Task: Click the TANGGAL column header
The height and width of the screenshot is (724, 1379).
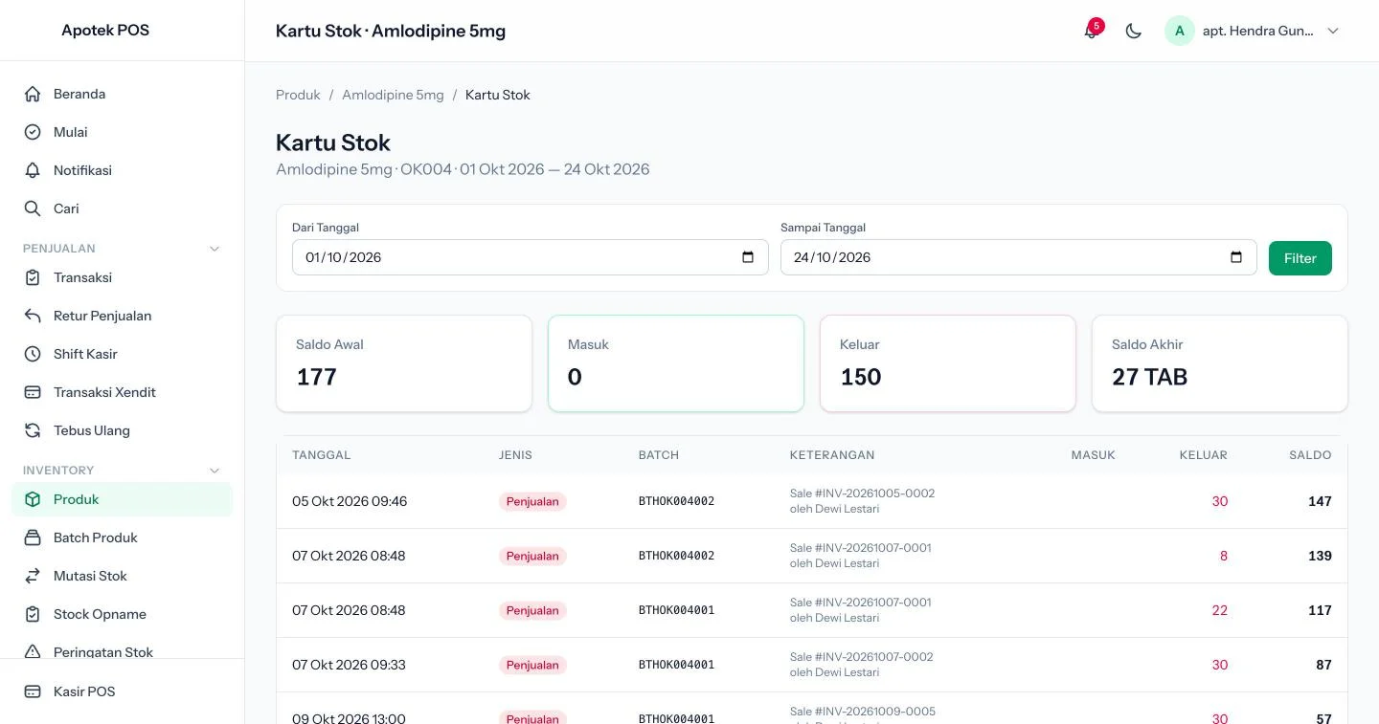Action: coord(321,455)
